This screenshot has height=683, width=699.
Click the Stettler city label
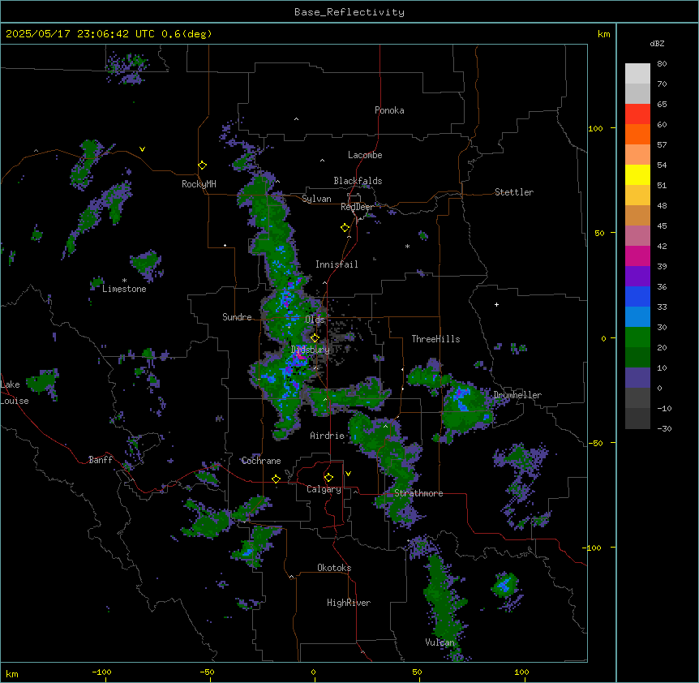point(514,192)
